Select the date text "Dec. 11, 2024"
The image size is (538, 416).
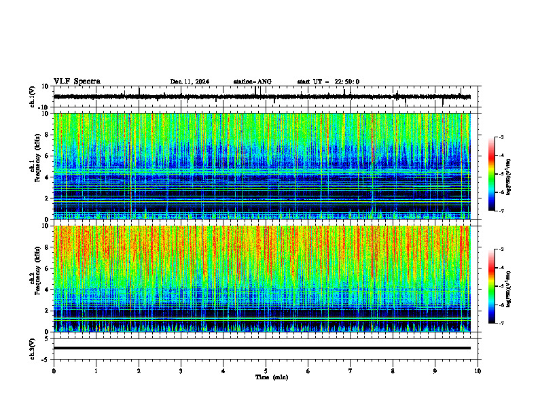pos(190,82)
